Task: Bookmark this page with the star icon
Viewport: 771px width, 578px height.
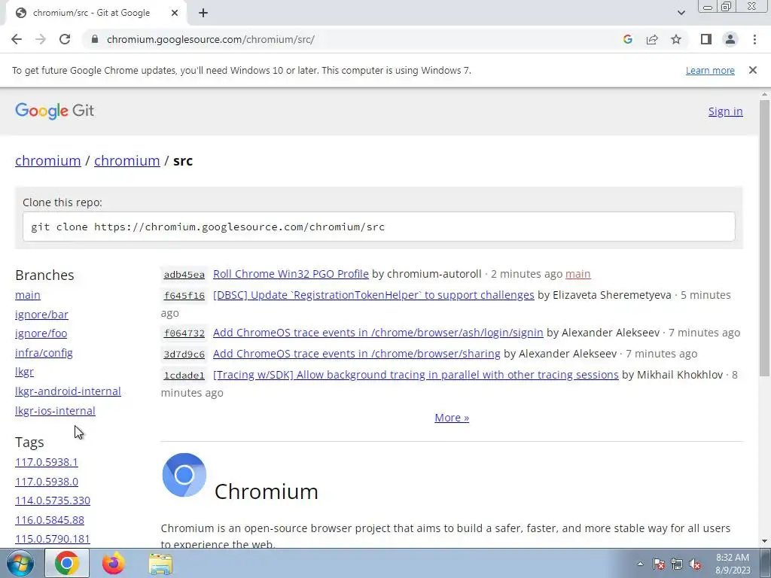Action: [x=676, y=39]
